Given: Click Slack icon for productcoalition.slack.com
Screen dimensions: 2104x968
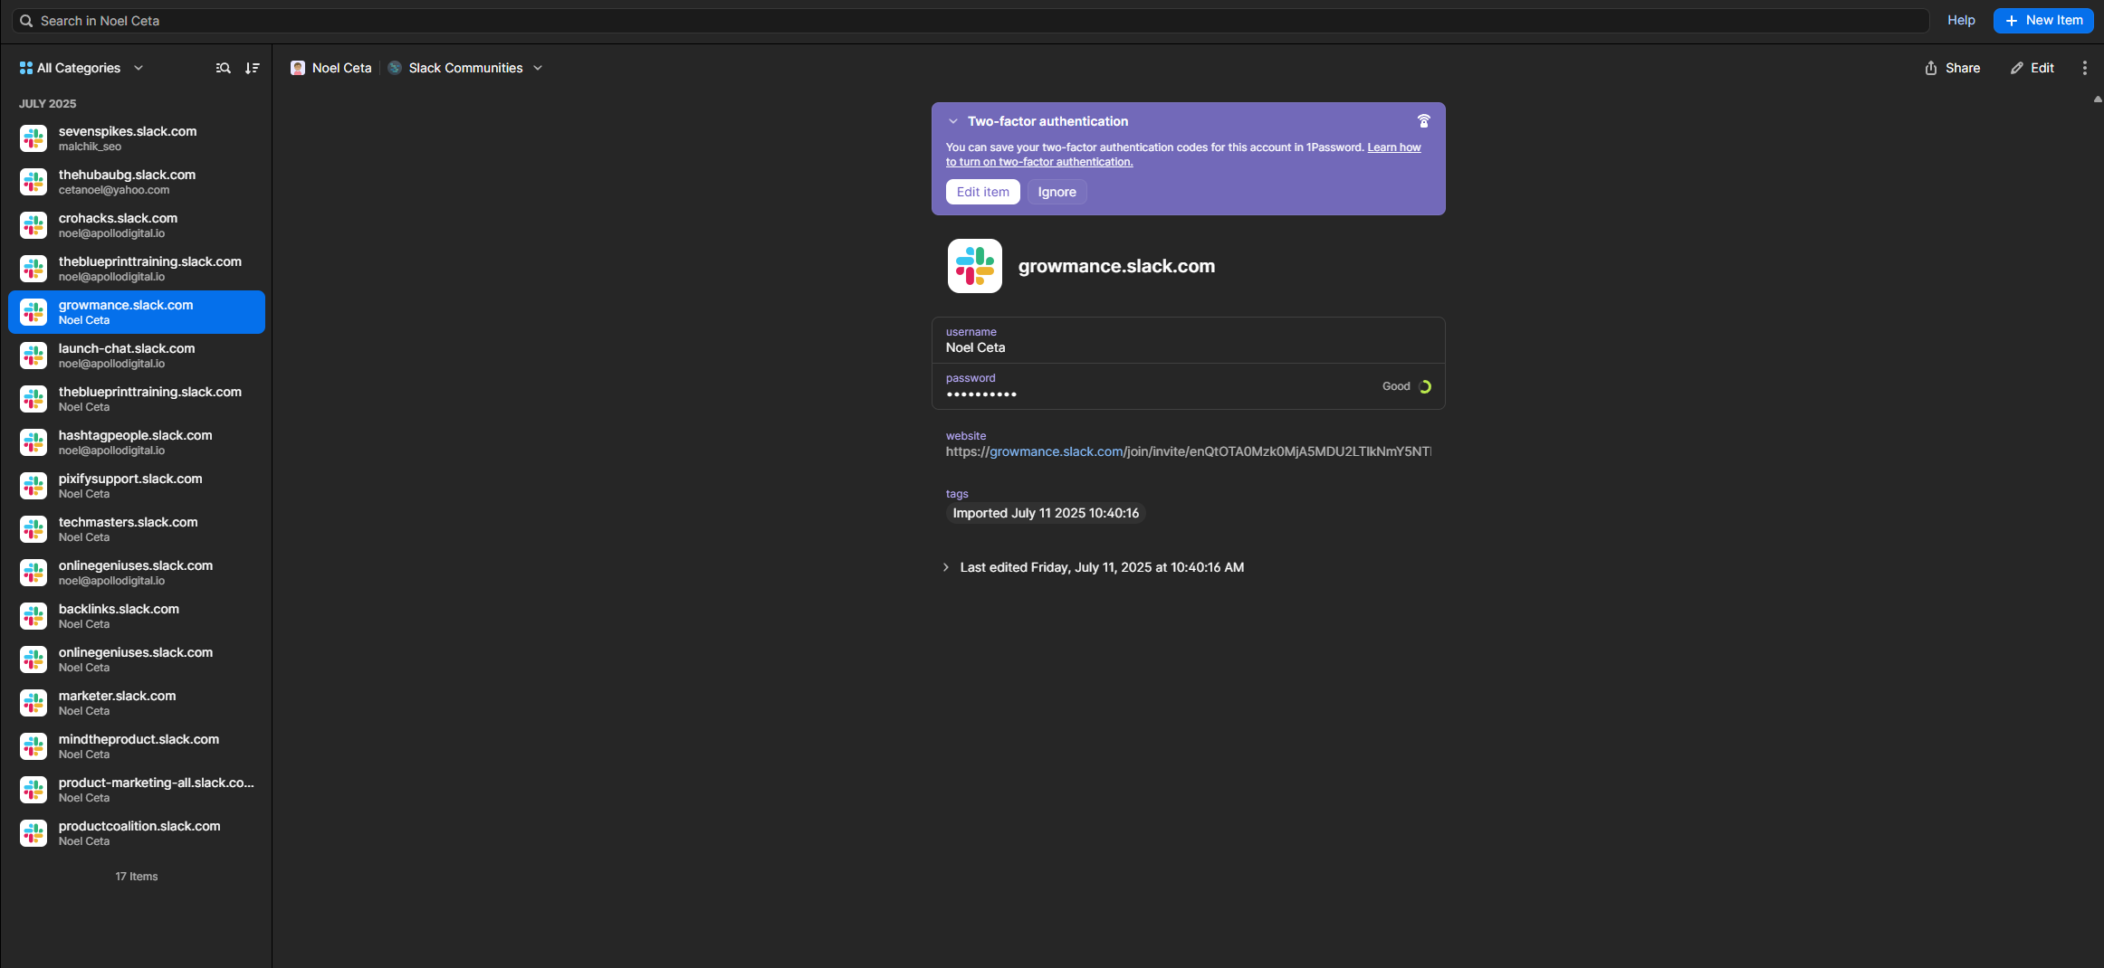Looking at the screenshot, I should pyautogui.click(x=33, y=833).
